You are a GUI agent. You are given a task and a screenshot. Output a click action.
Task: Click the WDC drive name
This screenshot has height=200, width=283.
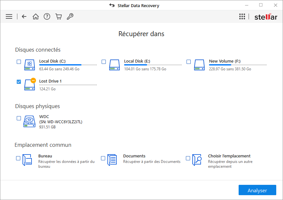44,116
